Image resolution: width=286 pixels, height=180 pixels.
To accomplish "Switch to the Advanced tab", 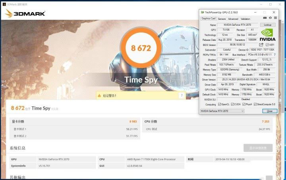I will pyautogui.click(x=233, y=19).
